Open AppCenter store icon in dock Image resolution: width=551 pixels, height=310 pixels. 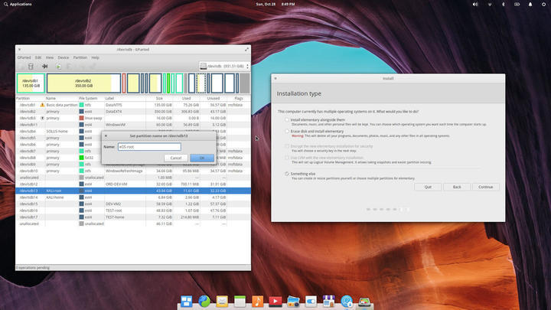coord(328,302)
